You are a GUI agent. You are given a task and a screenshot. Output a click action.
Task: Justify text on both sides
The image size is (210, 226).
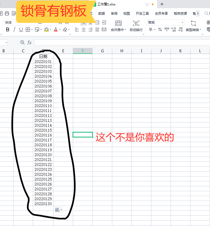click(97, 30)
